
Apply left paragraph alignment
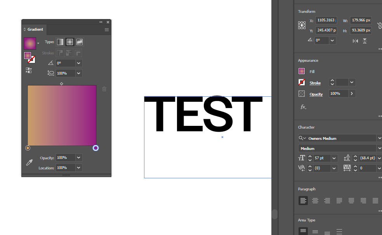click(x=303, y=200)
